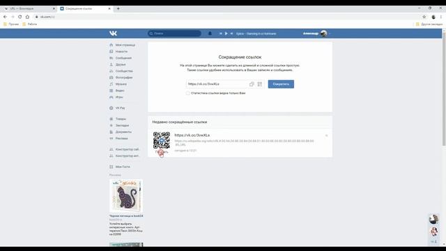Screen dimensions: 446x251
Task: Click the short link input field
Action: click(217, 84)
